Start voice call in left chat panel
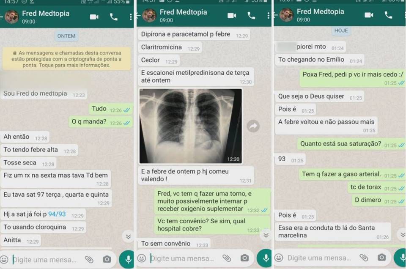 tap(114, 17)
